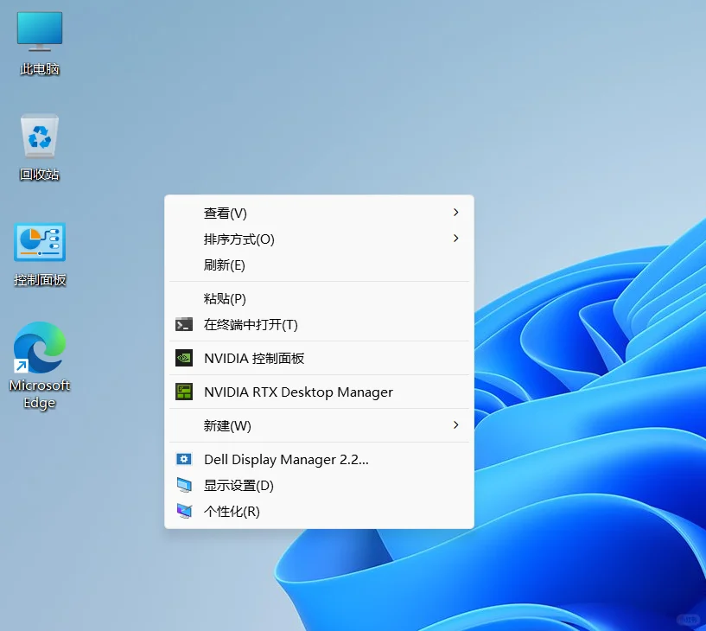Click the Dell Display Manager gear icon
Viewport: 706px width, 631px height.
[184, 459]
